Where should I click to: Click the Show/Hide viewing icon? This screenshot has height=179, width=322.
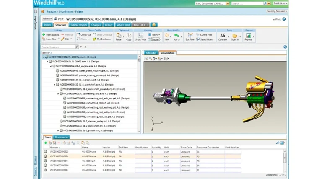click(140, 35)
